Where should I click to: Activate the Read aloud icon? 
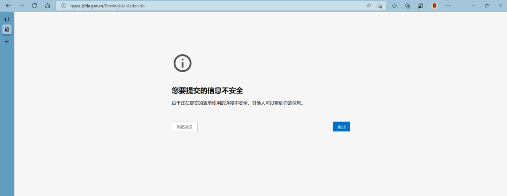coord(369,6)
